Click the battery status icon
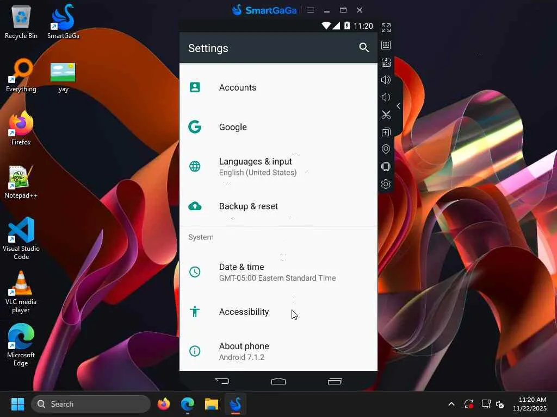 tap(346, 26)
